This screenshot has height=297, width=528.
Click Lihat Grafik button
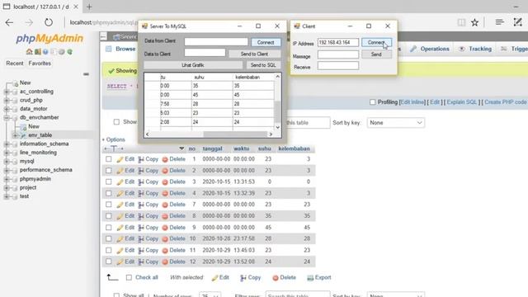coord(193,65)
